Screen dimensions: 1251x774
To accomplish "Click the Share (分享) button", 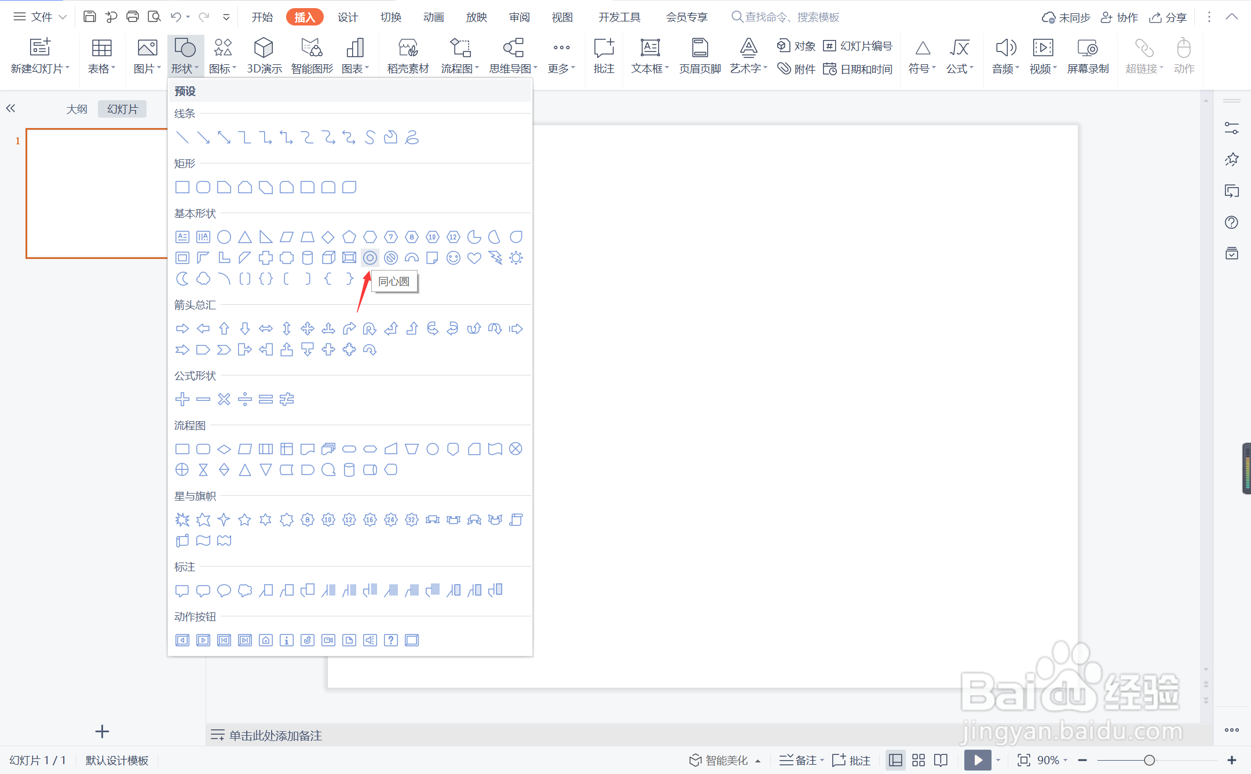I will point(1168,17).
